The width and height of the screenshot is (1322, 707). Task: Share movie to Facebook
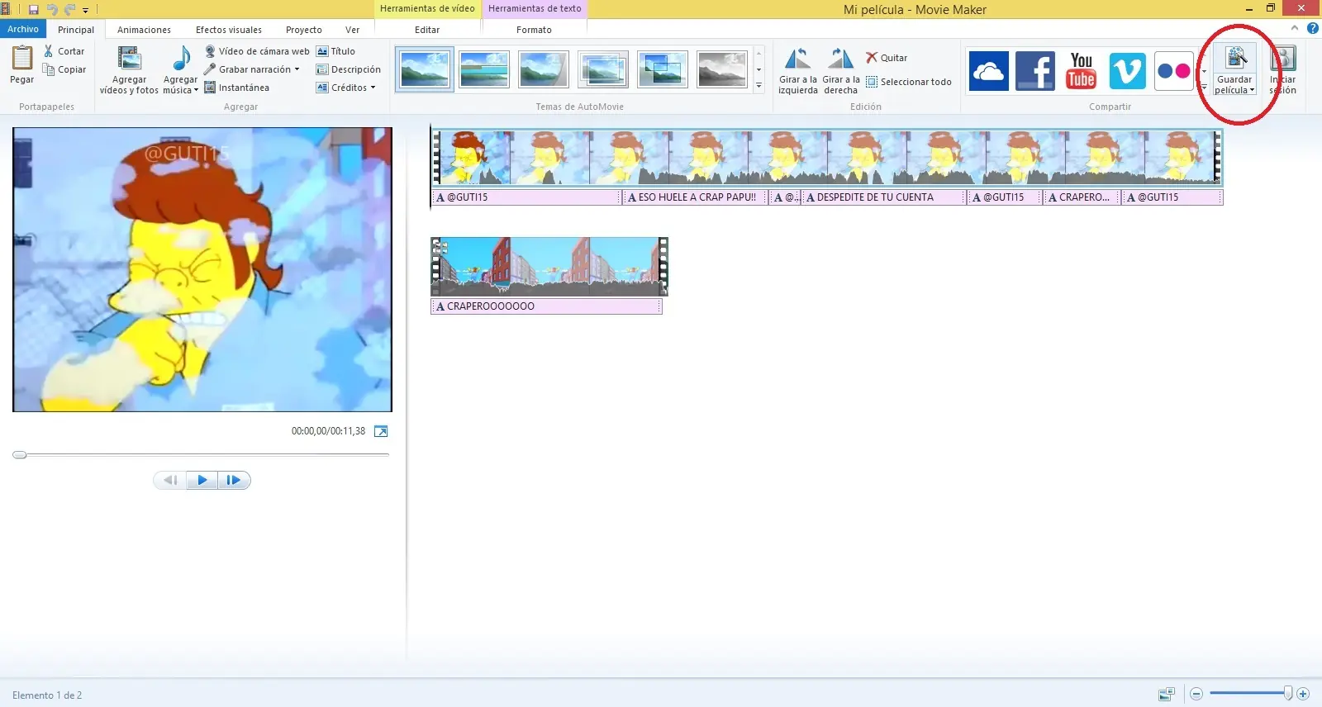(1034, 71)
